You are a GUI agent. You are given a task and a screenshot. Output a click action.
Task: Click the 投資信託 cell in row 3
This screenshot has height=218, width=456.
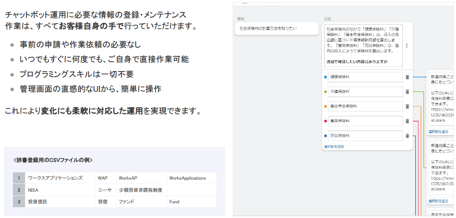[60, 202]
